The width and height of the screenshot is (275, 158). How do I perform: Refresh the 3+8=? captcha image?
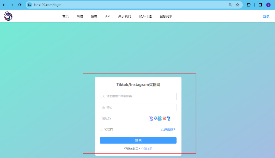tap(160, 118)
